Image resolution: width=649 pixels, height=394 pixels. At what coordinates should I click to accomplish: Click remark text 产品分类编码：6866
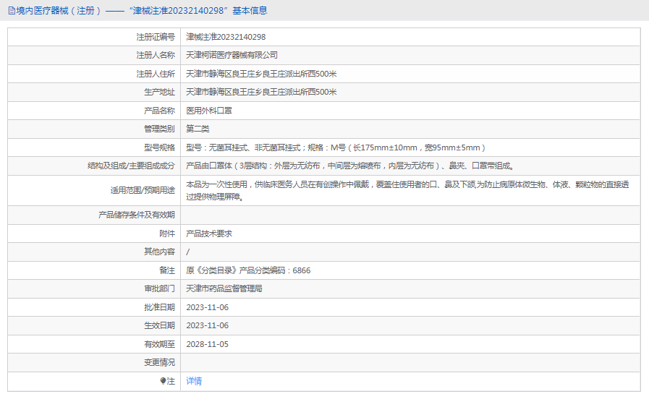click(x=275, y=270)
